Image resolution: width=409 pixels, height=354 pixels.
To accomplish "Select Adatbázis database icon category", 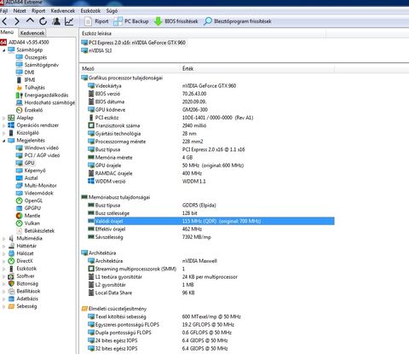I will [x=23, y=299].
